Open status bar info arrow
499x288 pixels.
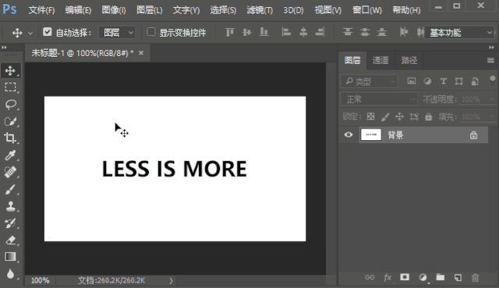pos(171,281)
